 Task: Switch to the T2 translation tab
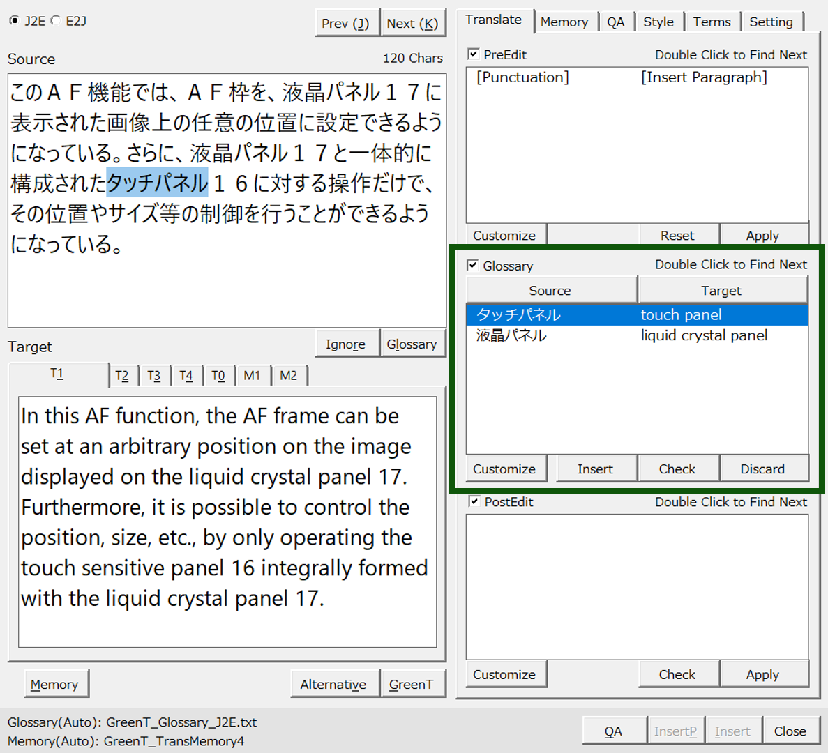[122, 376]
